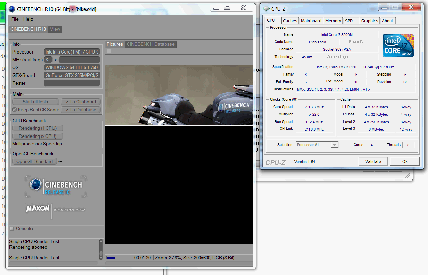
Task: Select the CINEBENCH R10 tab
Action: (28, 29)
